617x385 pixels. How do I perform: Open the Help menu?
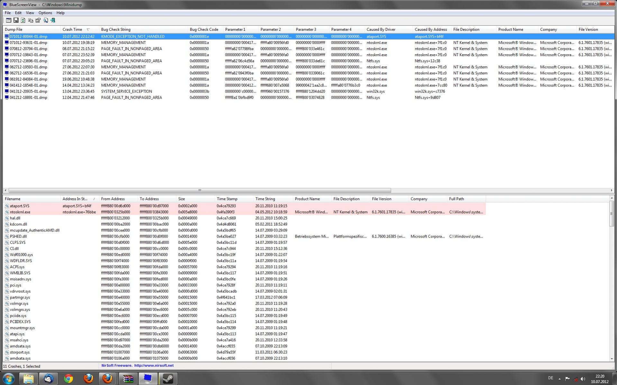pos(60,13)
